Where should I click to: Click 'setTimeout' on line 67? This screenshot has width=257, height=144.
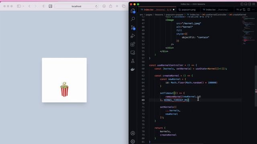pos(167,93)
